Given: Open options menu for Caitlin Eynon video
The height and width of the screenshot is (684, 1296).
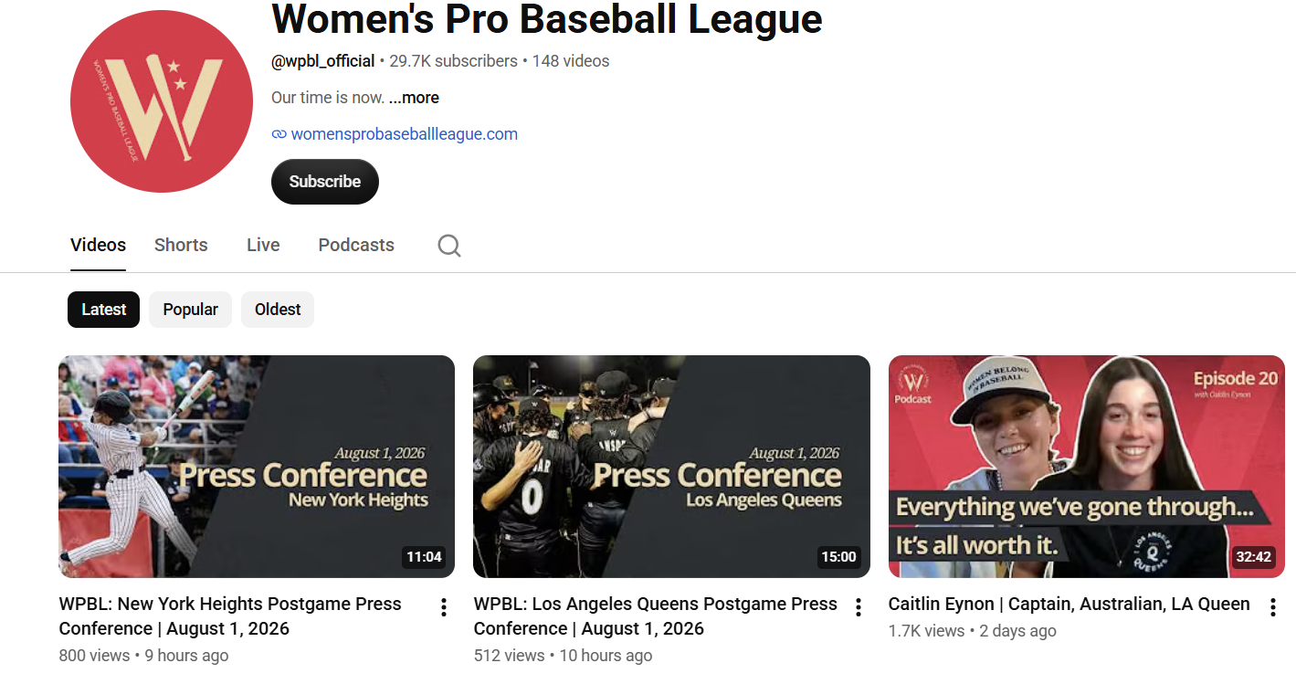Looking at the screenshot, I should 1273,607.
